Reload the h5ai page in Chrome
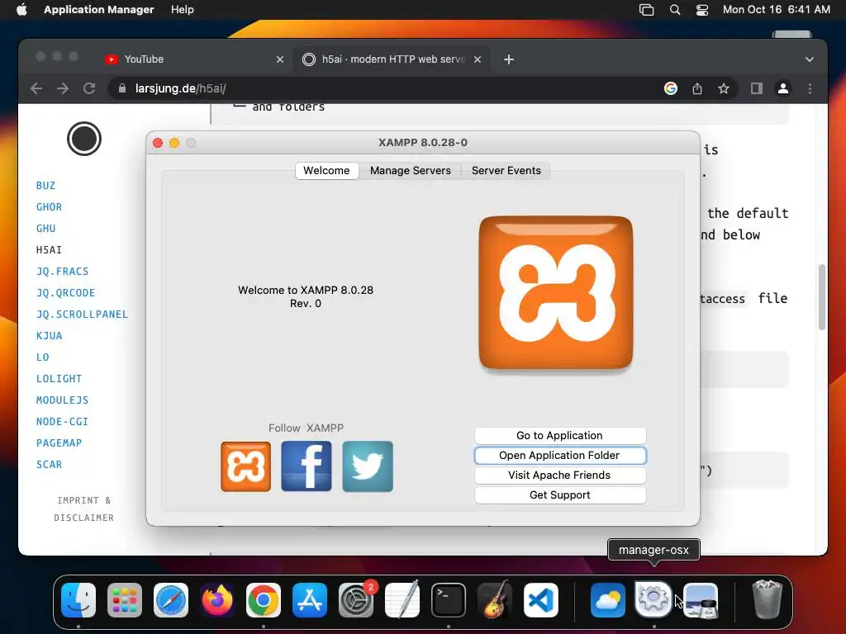 click(89, 88)
